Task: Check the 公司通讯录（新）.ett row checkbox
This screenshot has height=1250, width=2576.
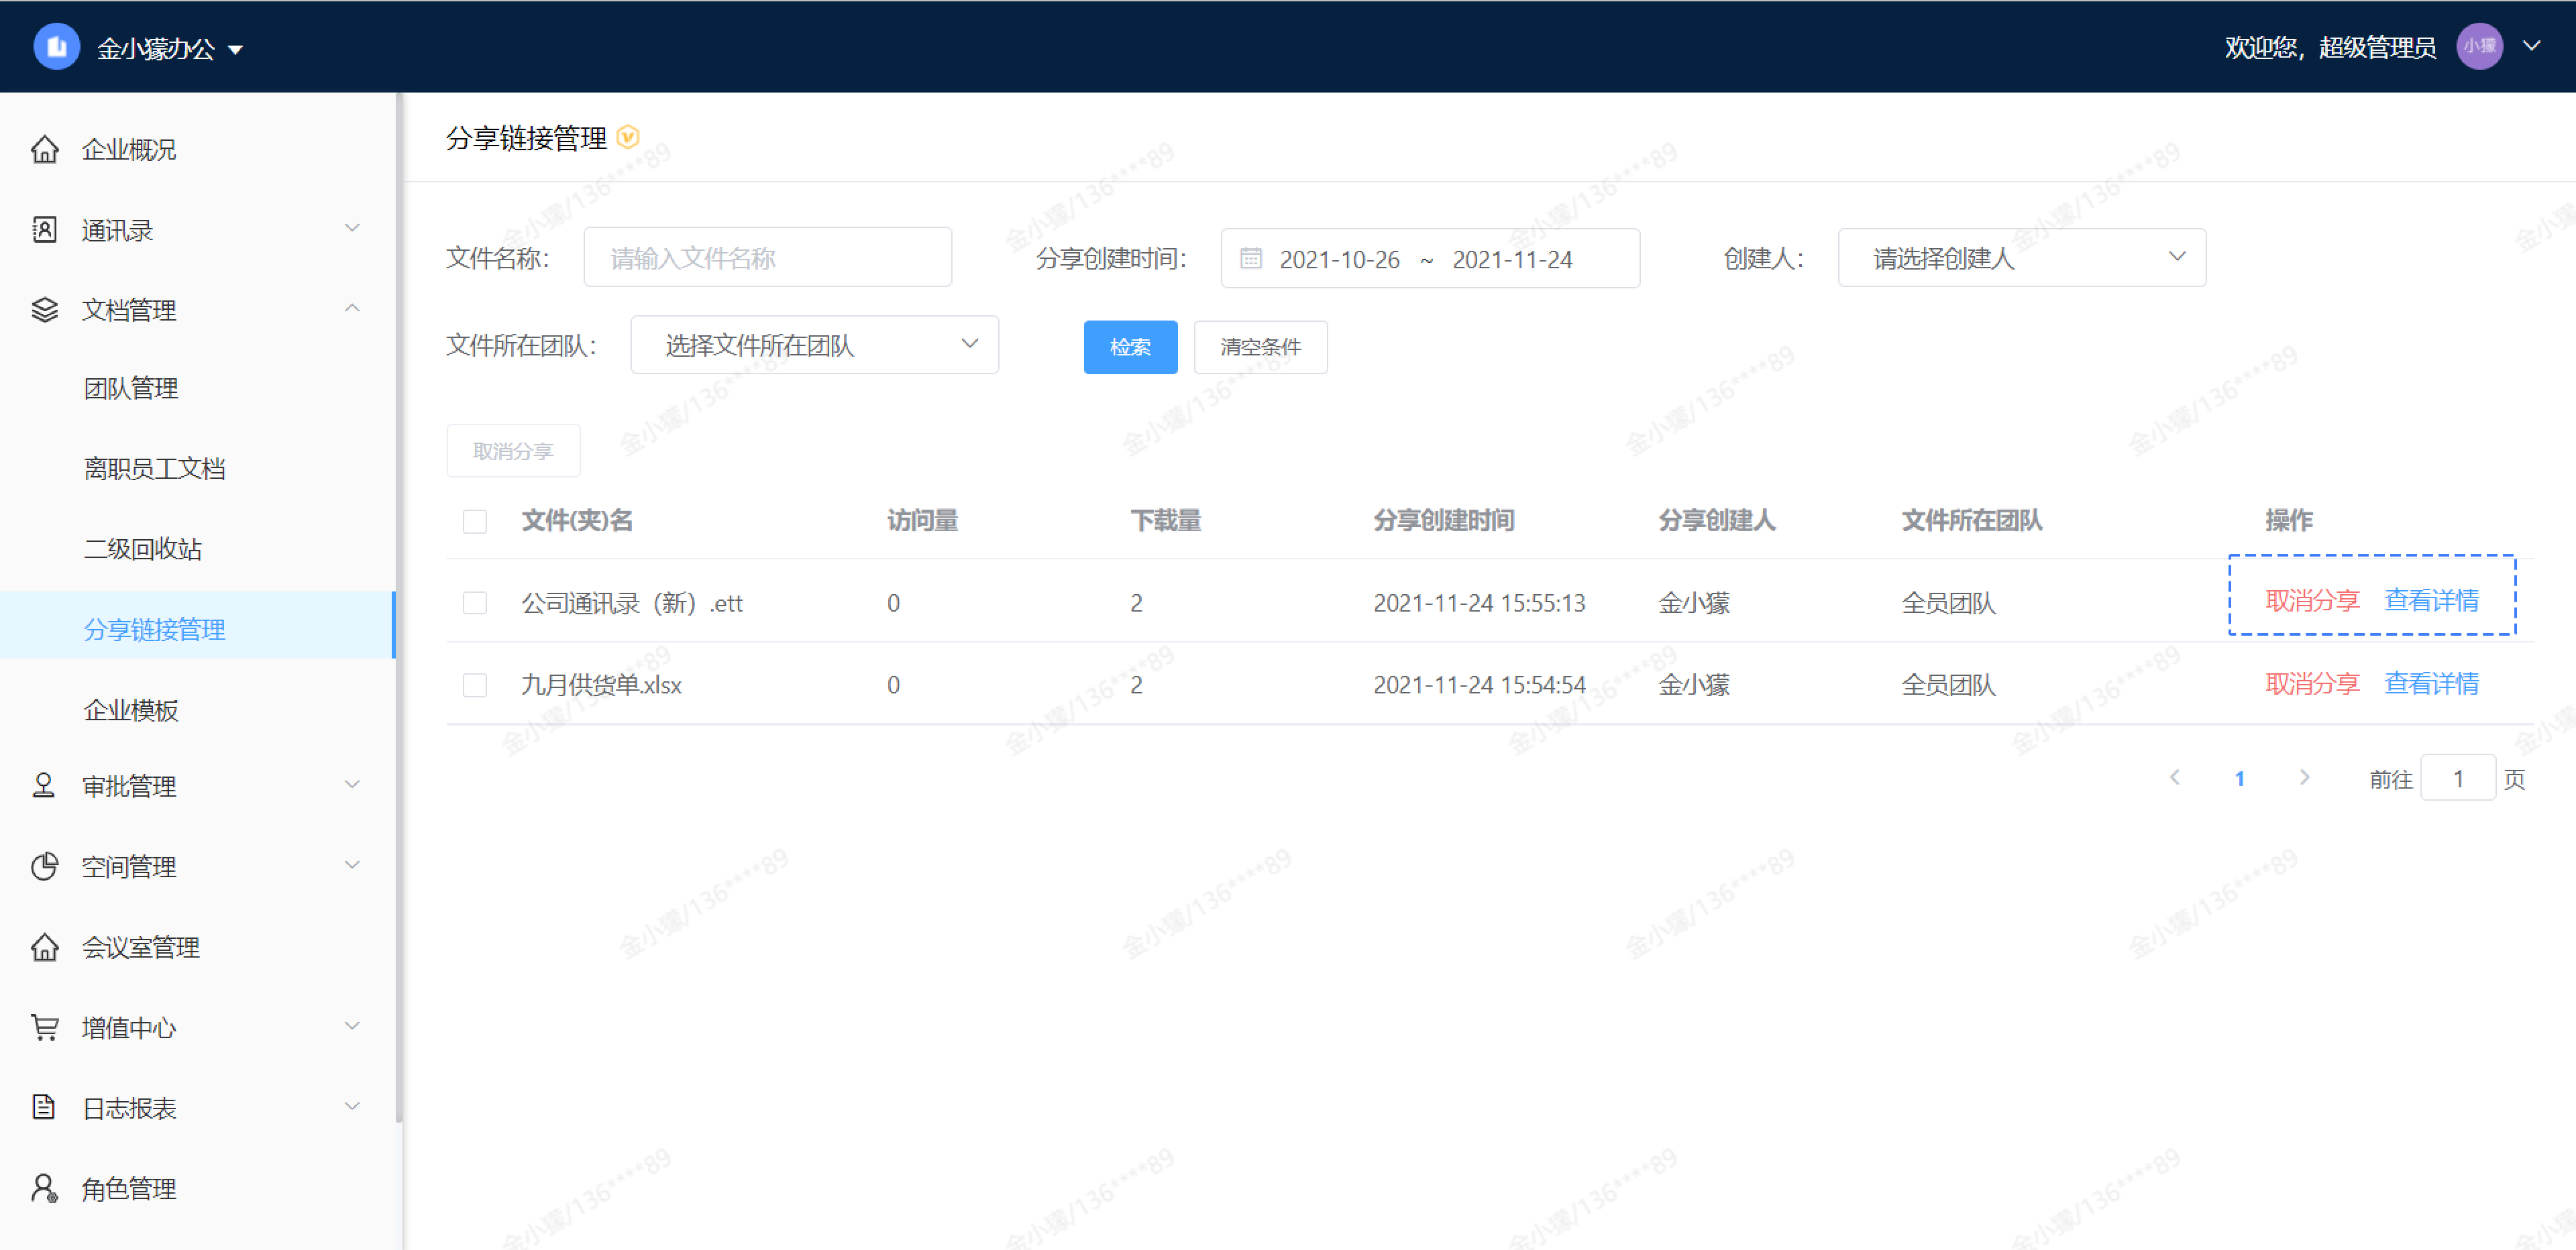Action: (x=475, y=603)
